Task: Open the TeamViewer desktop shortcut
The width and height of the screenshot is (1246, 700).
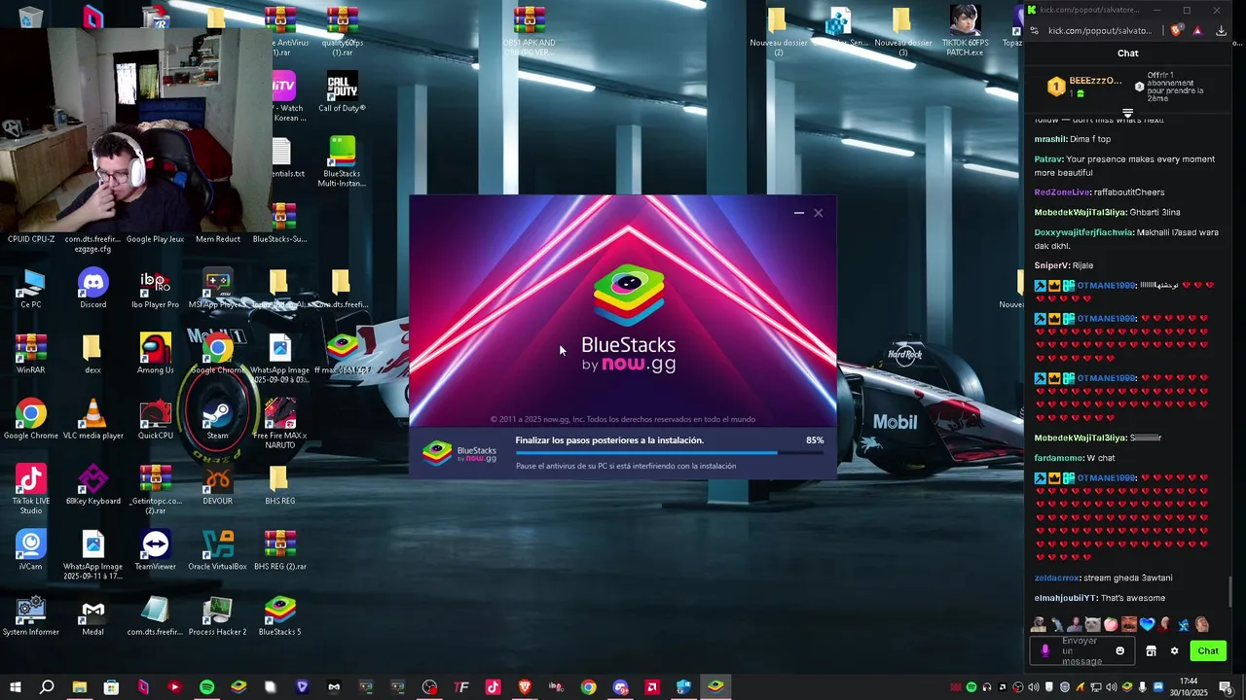Action: [x=156, y=550]
